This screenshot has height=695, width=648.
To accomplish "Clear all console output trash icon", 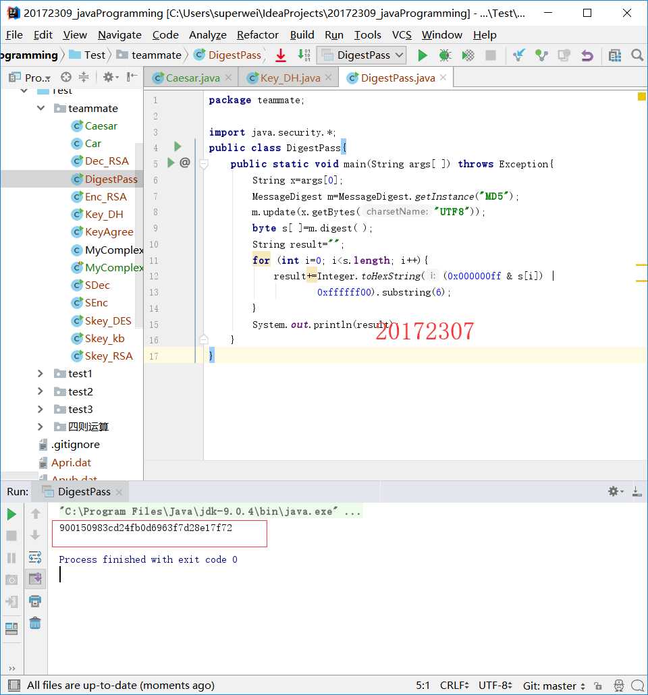I will point(35,623).
